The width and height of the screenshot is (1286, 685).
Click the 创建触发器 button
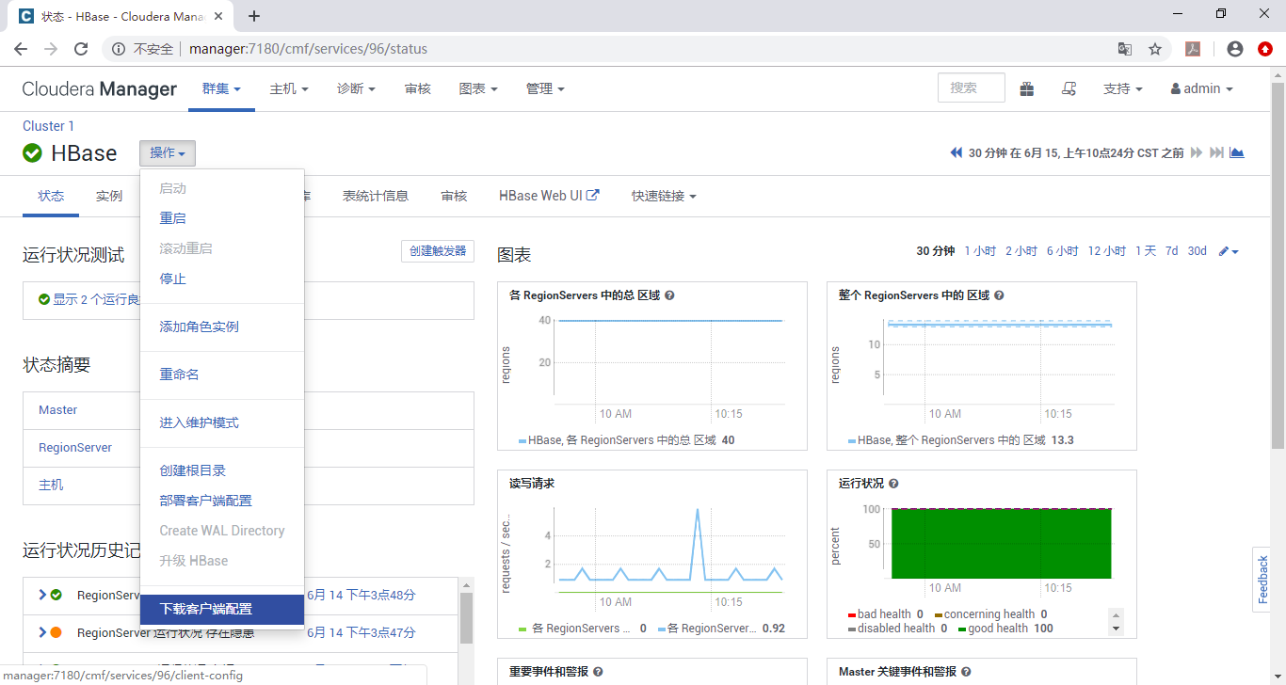(x=438, y=251)
